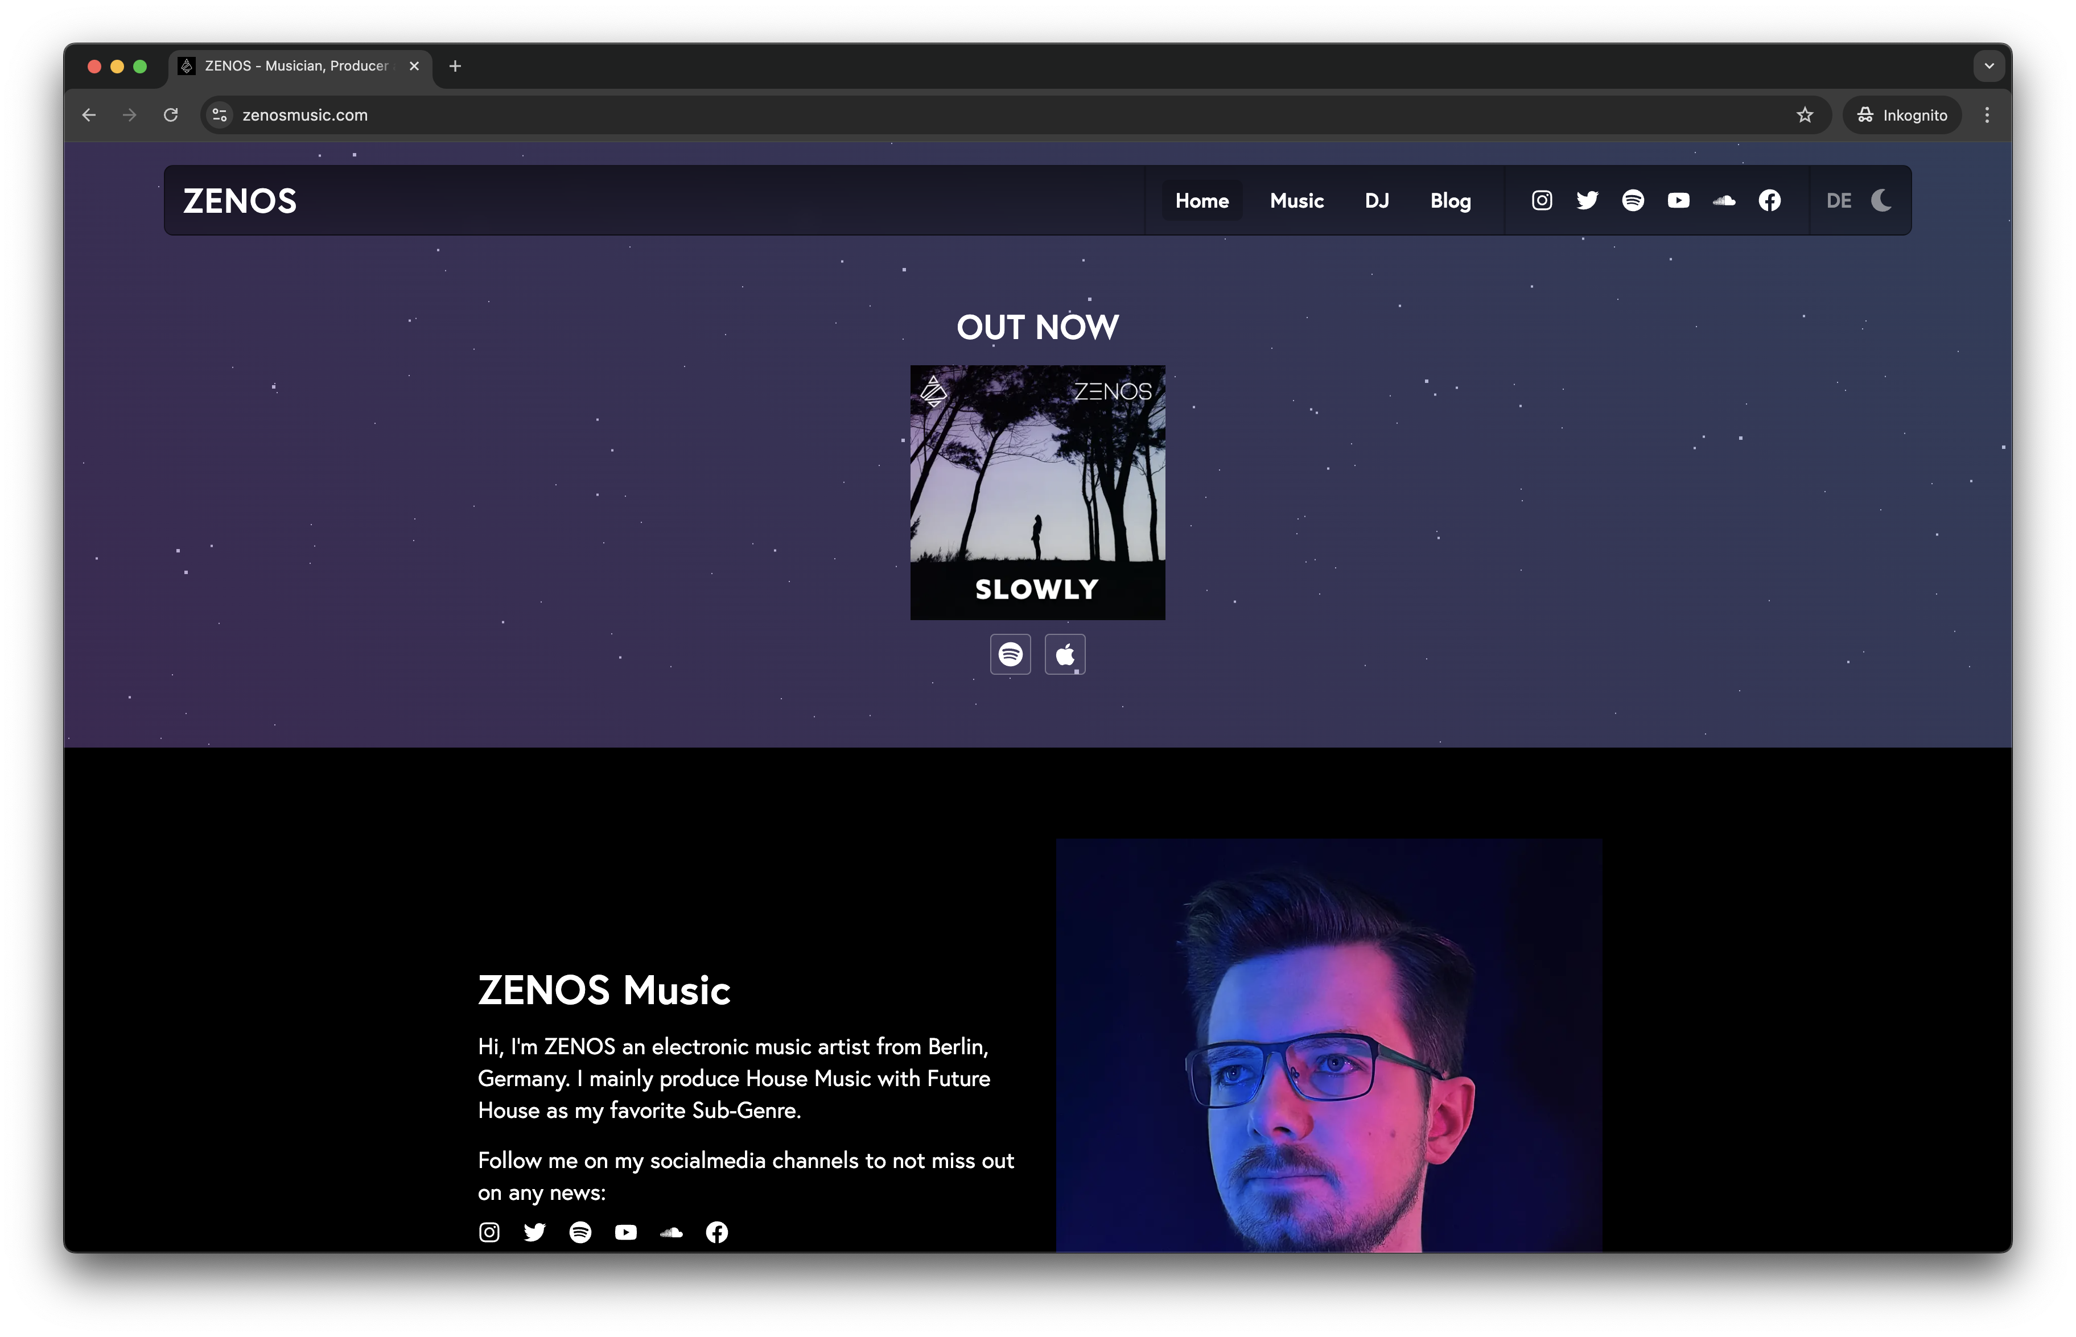Open the Facebook icon in the header
The width and height of the screenshot is (2076, 1337).
(x=1769, y=200)
